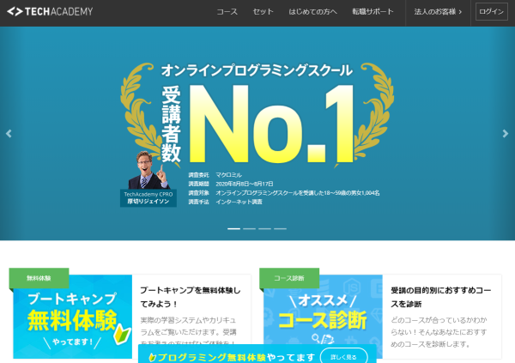
Task: Open the コース menu
Action: click(x=227, y=11)
